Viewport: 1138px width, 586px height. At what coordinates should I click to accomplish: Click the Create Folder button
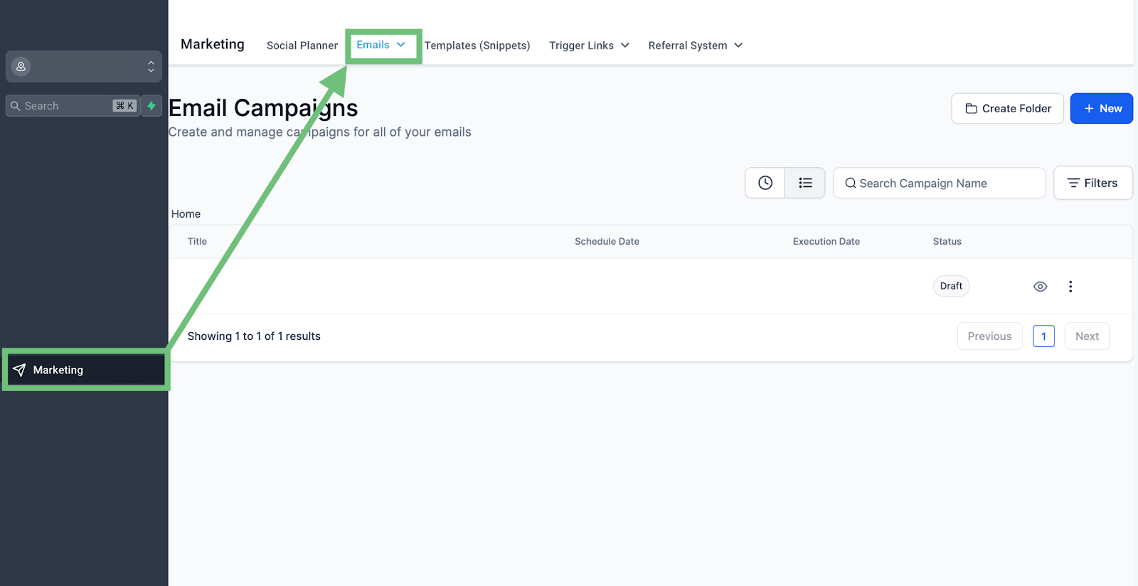1007,108
